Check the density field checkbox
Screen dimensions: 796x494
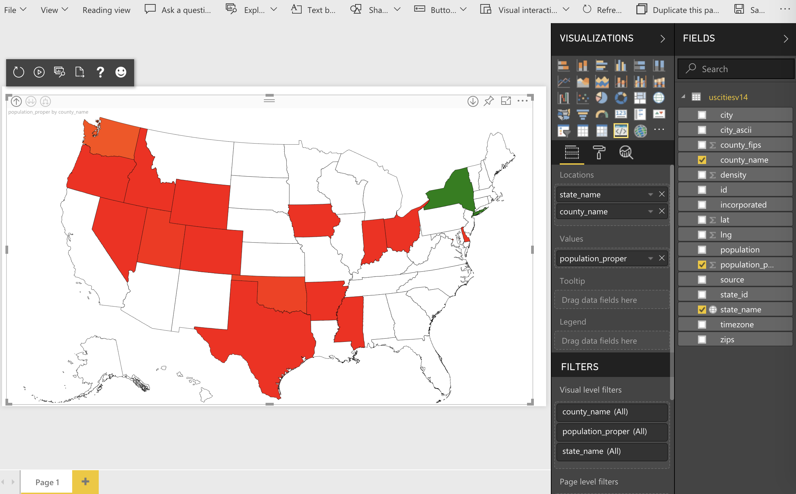(x=702, y=175)
